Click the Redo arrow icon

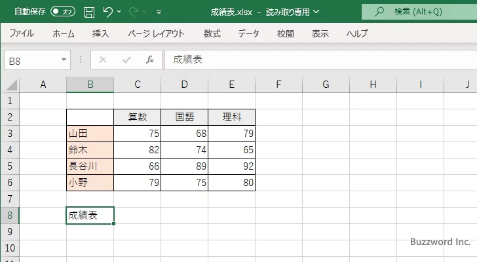(133, 12)
